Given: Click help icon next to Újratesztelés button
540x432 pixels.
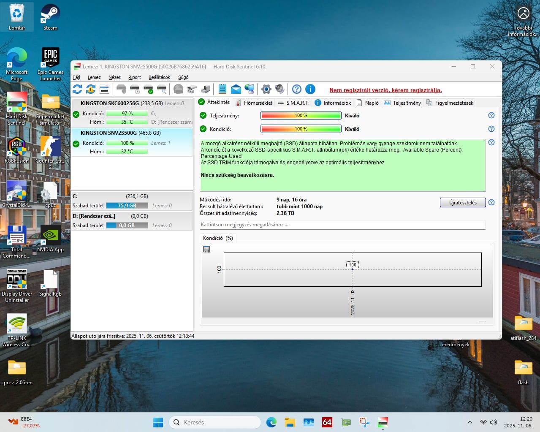Looking at the screenshot, I should coord(491,202).
